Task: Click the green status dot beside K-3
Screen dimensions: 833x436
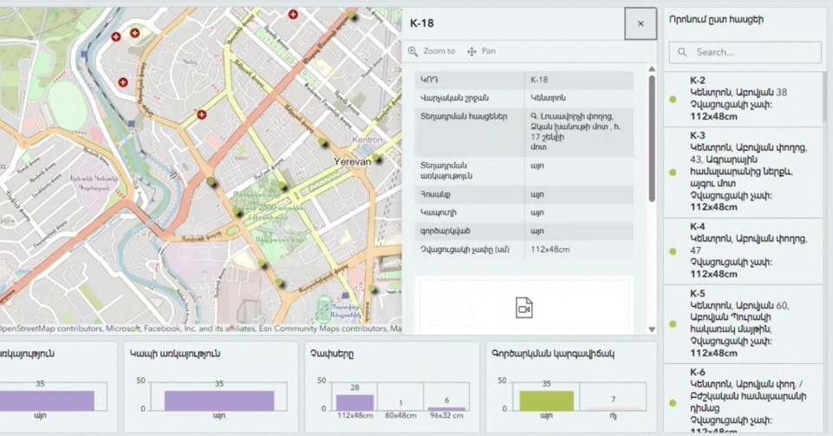Action: [673, 172]
